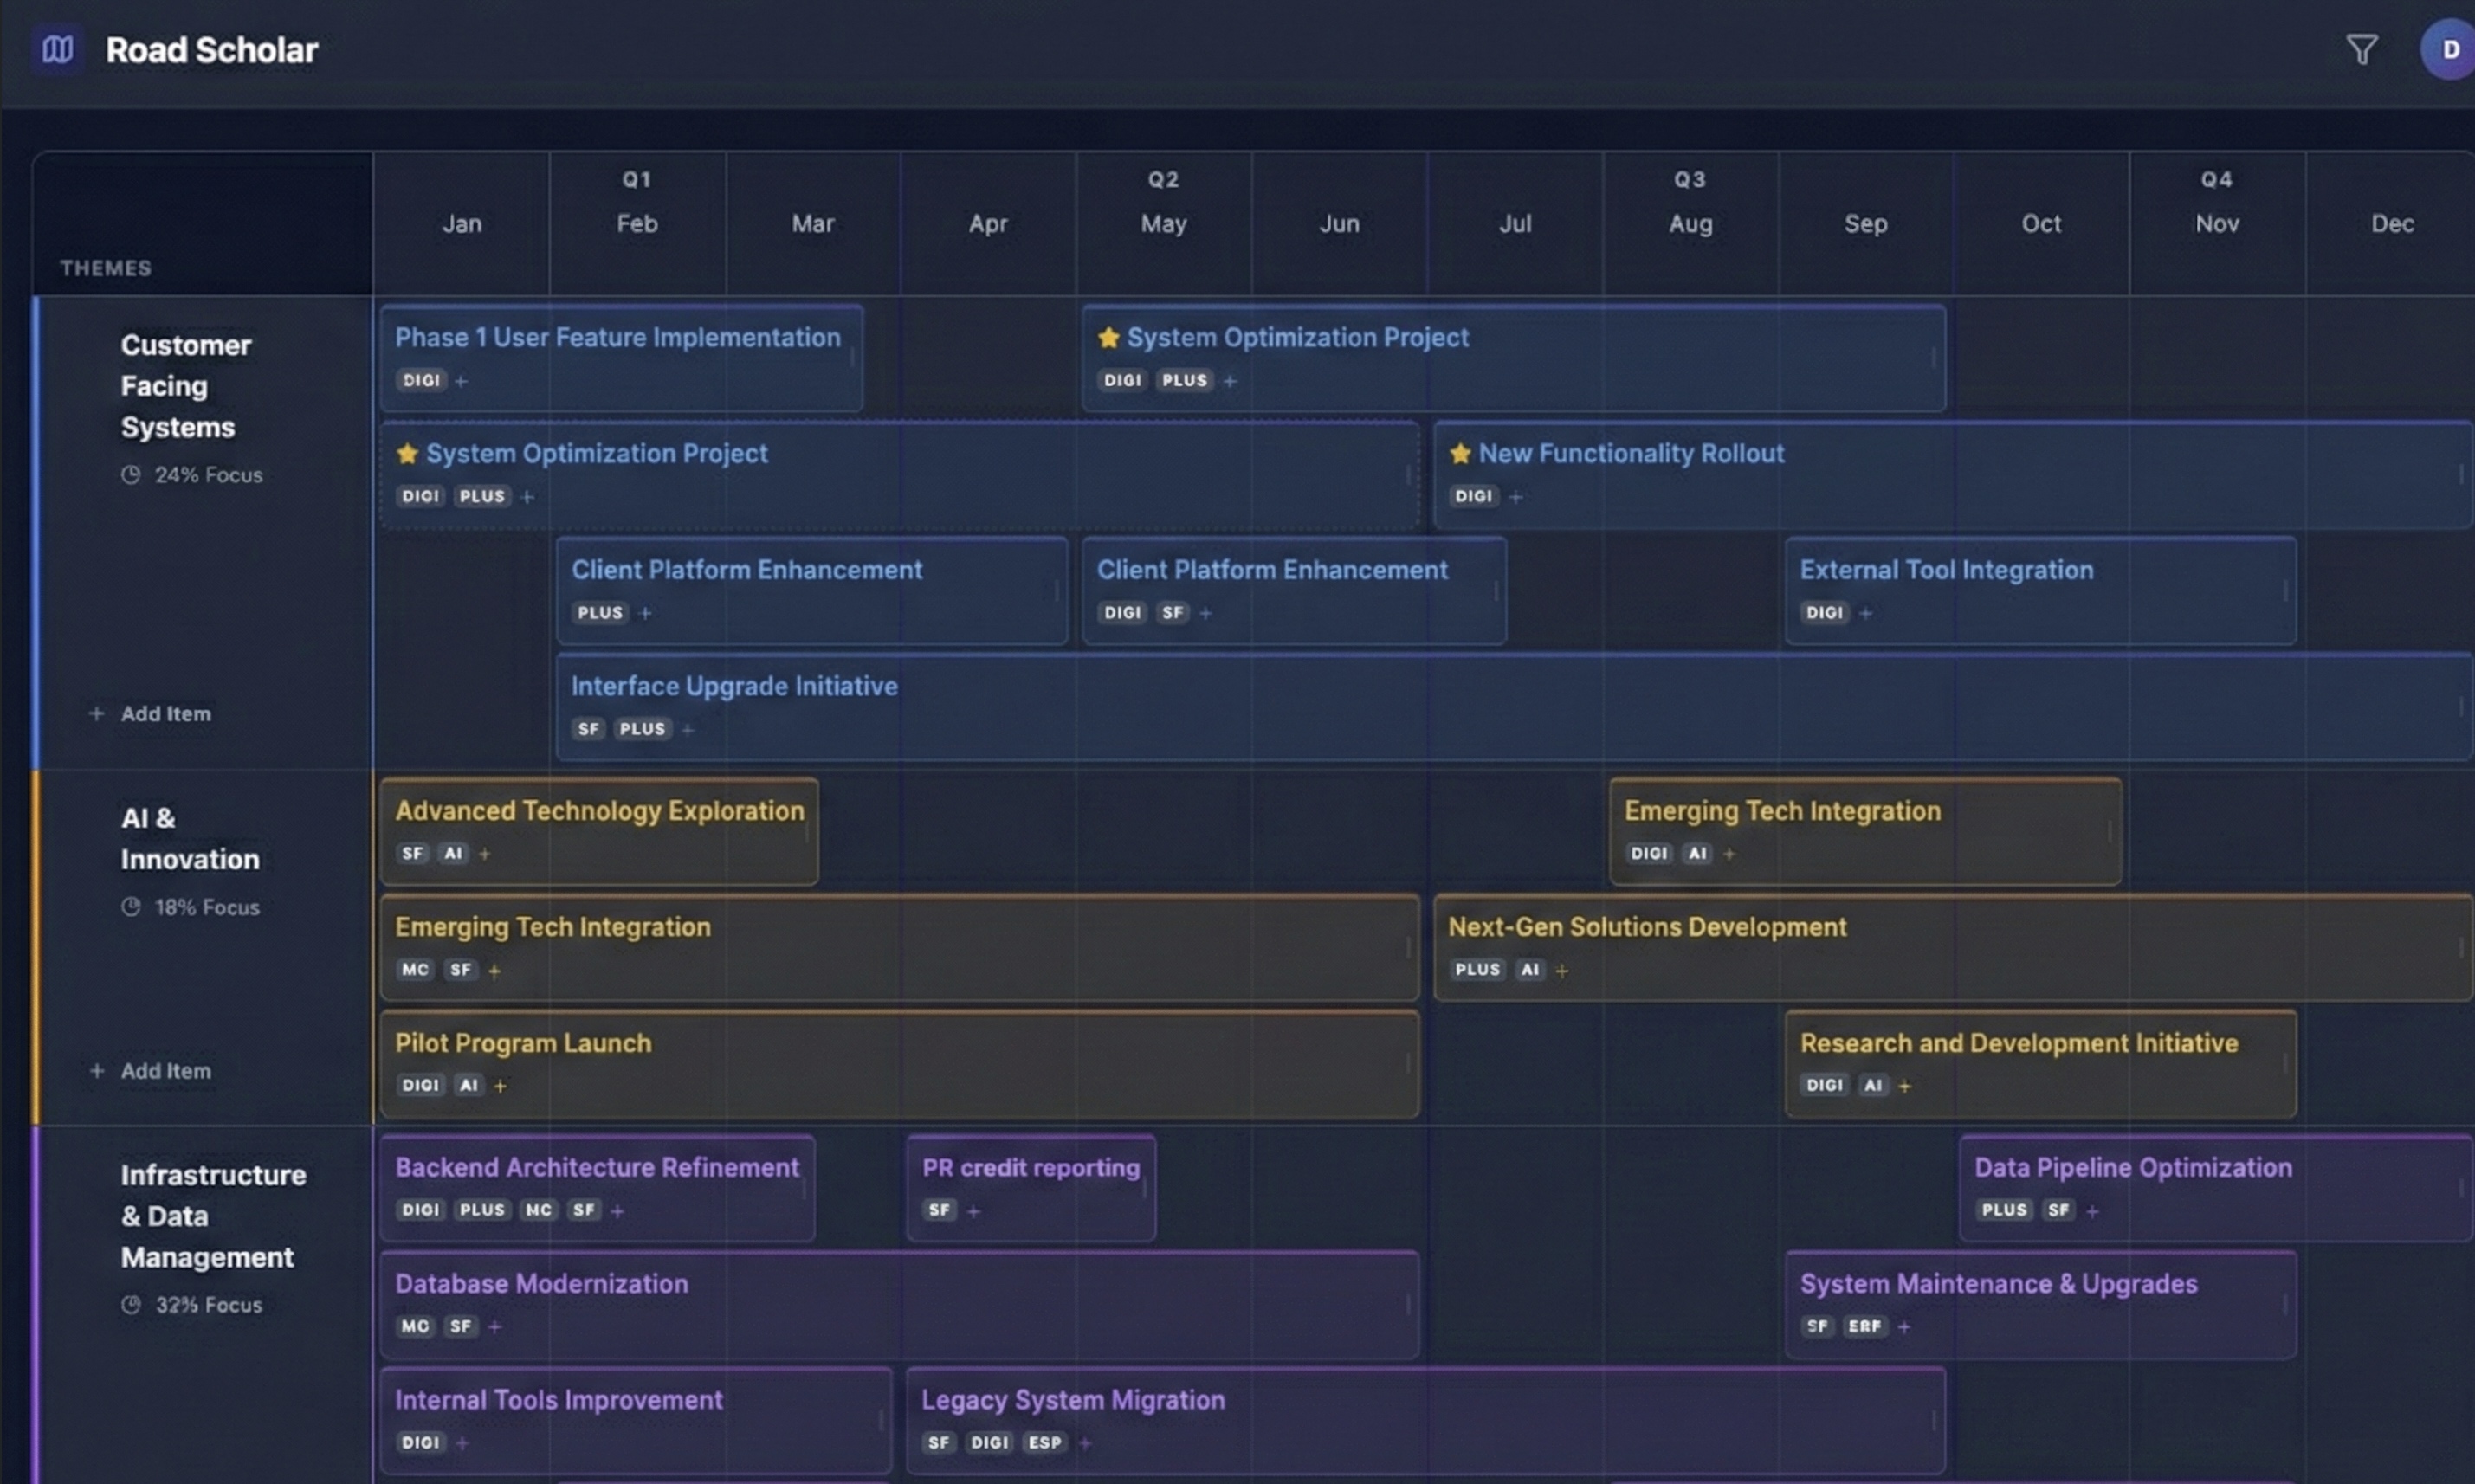Click clock icon beside 24% Focus
Image resolution: width=2475 pixels, height=1484 pixels.
pos(131,475)
